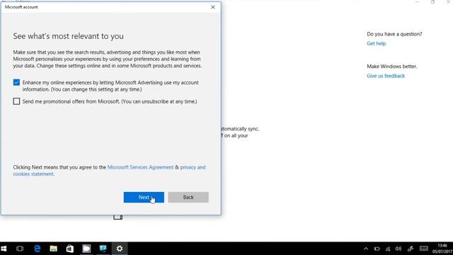453x255 pixels.
Task: Switch to Settings gear taskbar app
Action: click(120, 249)
